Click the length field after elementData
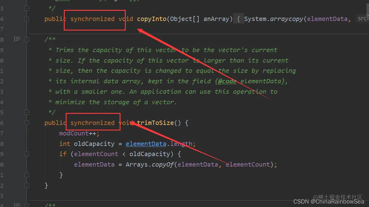Viewport: 369px width, 207px height. click(181, 144)
